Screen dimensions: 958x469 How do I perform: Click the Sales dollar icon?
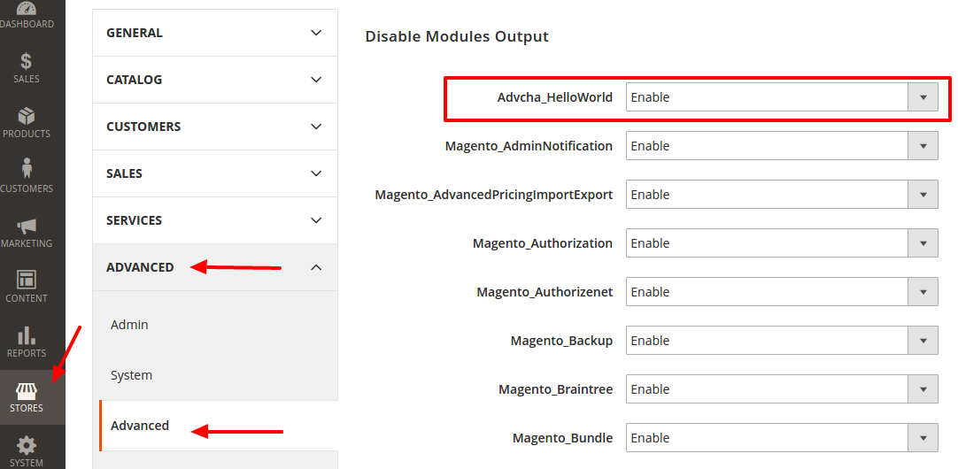pos(27,62)
